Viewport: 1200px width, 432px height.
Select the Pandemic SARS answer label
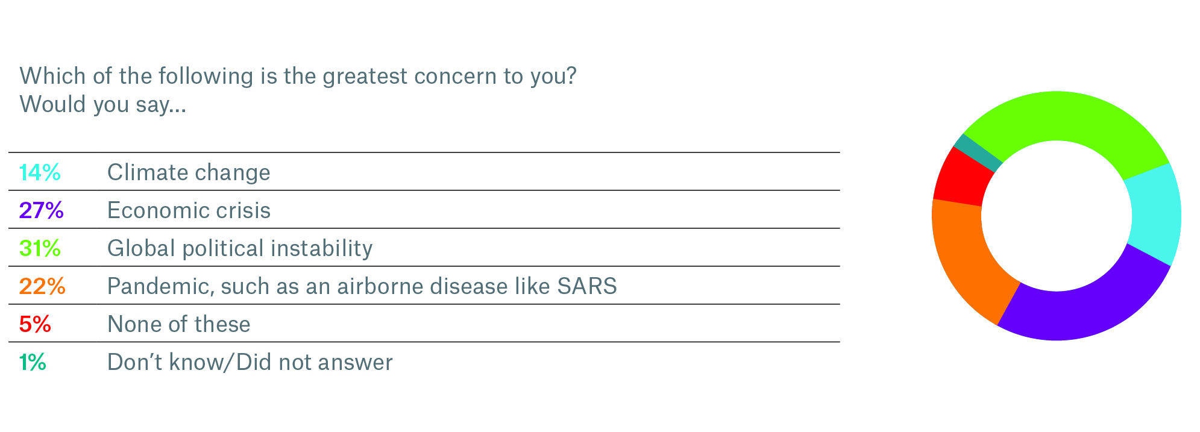tap(362, 286)
